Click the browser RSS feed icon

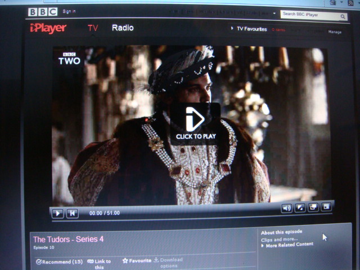(350, 3)
